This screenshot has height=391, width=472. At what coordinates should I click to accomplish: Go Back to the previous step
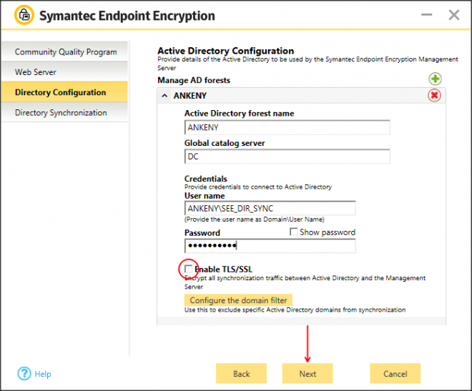click(x=241, y=374)
